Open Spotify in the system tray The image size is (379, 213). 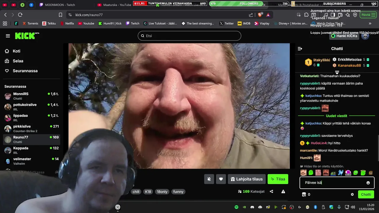[x=236, y=207]
